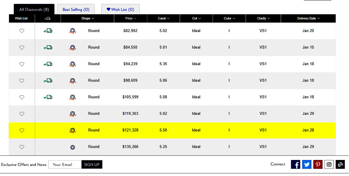This screenshot has width=349, height=176.
Task: Open the blog feed icon
Action: (340, 165)
